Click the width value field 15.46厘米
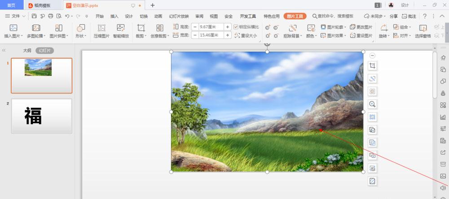This screenshot has width=449, height=199. [x=211, y=35]
